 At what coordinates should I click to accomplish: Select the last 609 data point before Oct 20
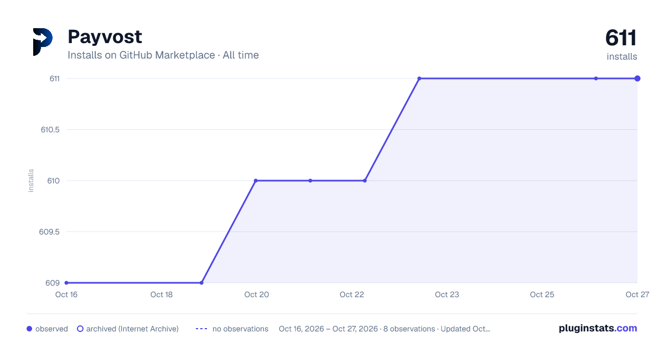pyautogui.click(x=201, y=283)
